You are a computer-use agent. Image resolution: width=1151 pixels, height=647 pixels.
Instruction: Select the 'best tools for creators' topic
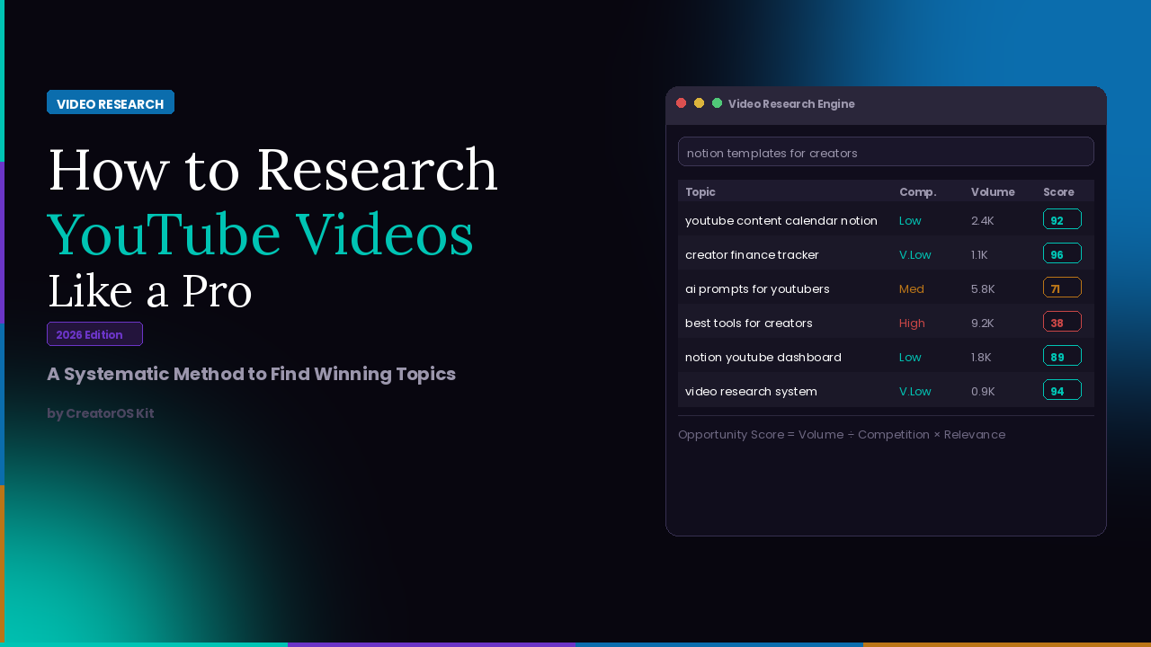pyautogui.click(x=749, y=323)
